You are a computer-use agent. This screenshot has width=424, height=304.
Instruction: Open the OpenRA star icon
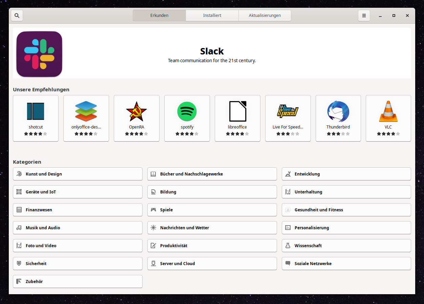coord(136,111)
